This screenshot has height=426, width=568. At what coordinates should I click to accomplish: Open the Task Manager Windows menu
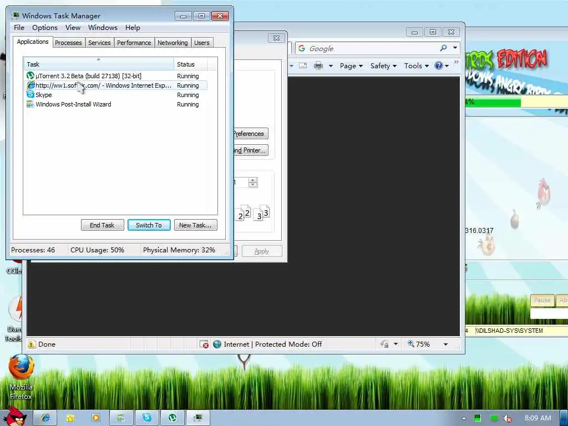(x=103, y=28)
